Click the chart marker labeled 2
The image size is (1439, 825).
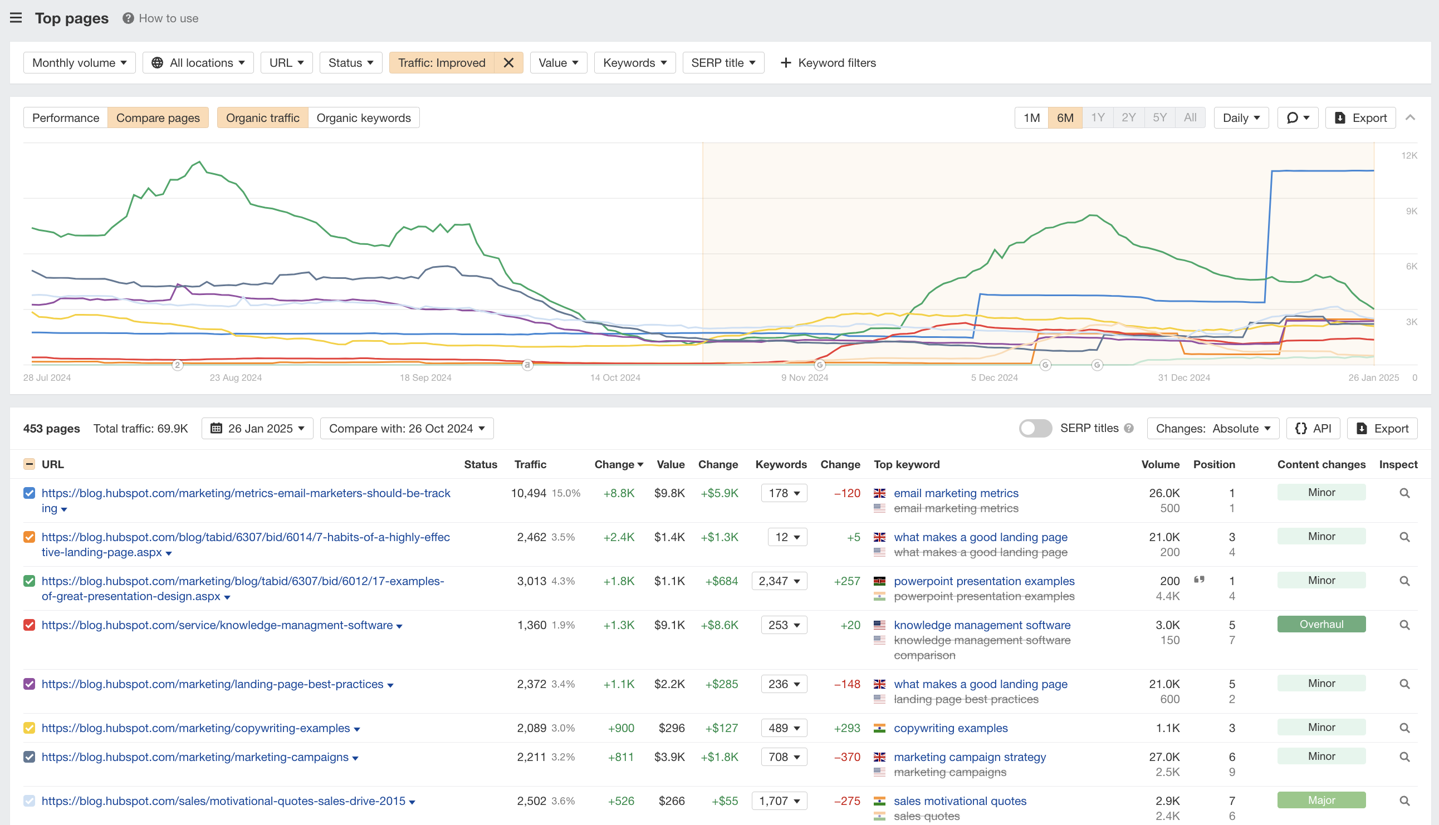pos(178,365)
